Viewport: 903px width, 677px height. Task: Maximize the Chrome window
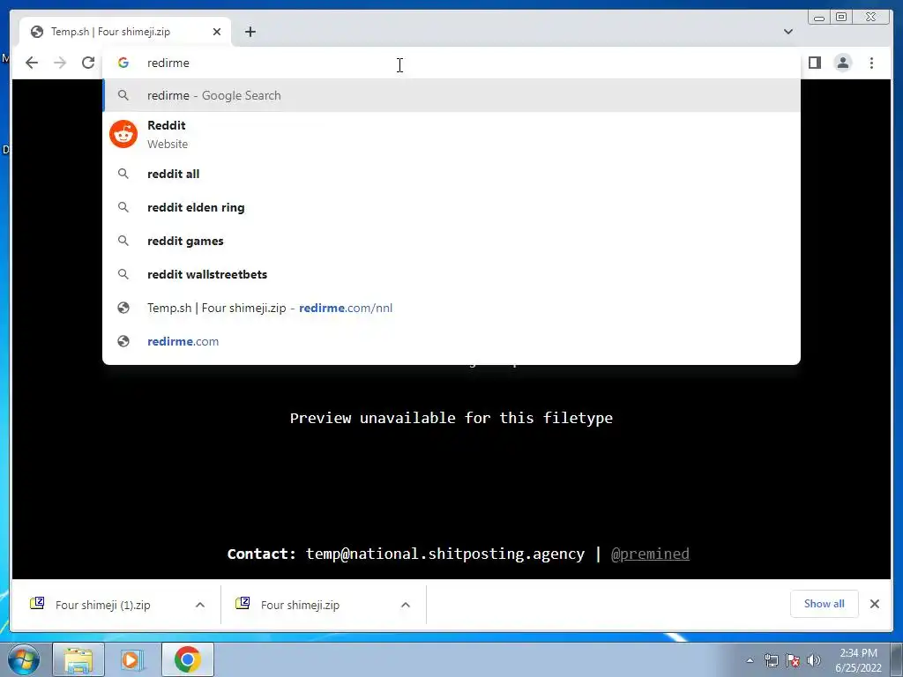tap(841, 18)
